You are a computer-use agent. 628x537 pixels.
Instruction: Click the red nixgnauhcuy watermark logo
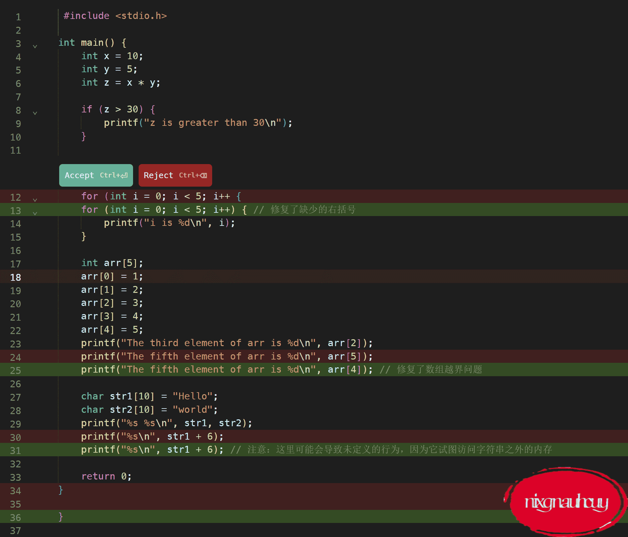566,502
